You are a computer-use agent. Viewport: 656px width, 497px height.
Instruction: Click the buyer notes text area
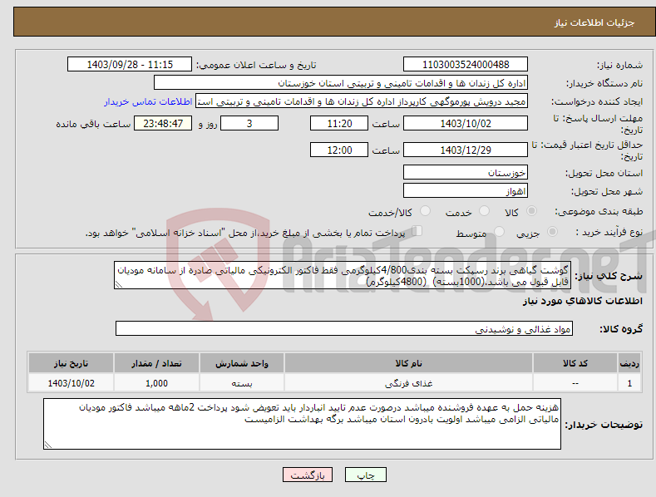coord(302,424)
